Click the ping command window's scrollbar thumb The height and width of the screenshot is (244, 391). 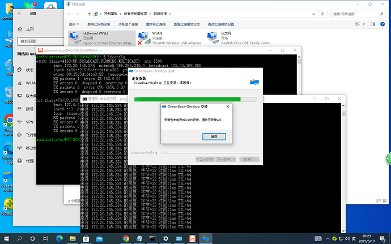tap(343, 114)
